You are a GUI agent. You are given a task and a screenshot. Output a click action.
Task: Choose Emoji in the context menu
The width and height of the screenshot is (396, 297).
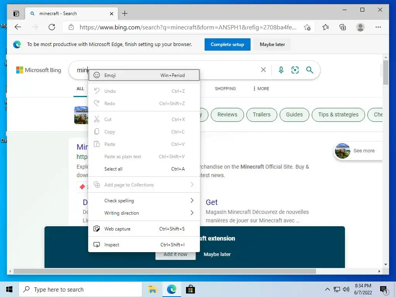click(x=144, y=75)
